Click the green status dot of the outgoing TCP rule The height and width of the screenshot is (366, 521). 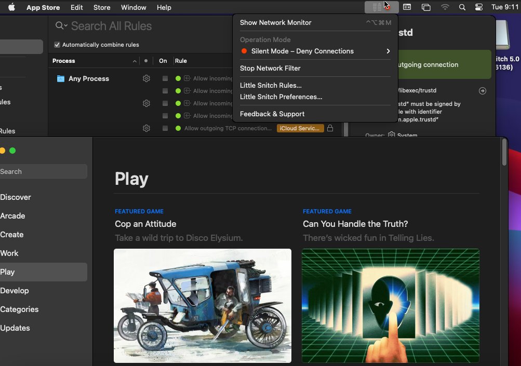point(178,128)
